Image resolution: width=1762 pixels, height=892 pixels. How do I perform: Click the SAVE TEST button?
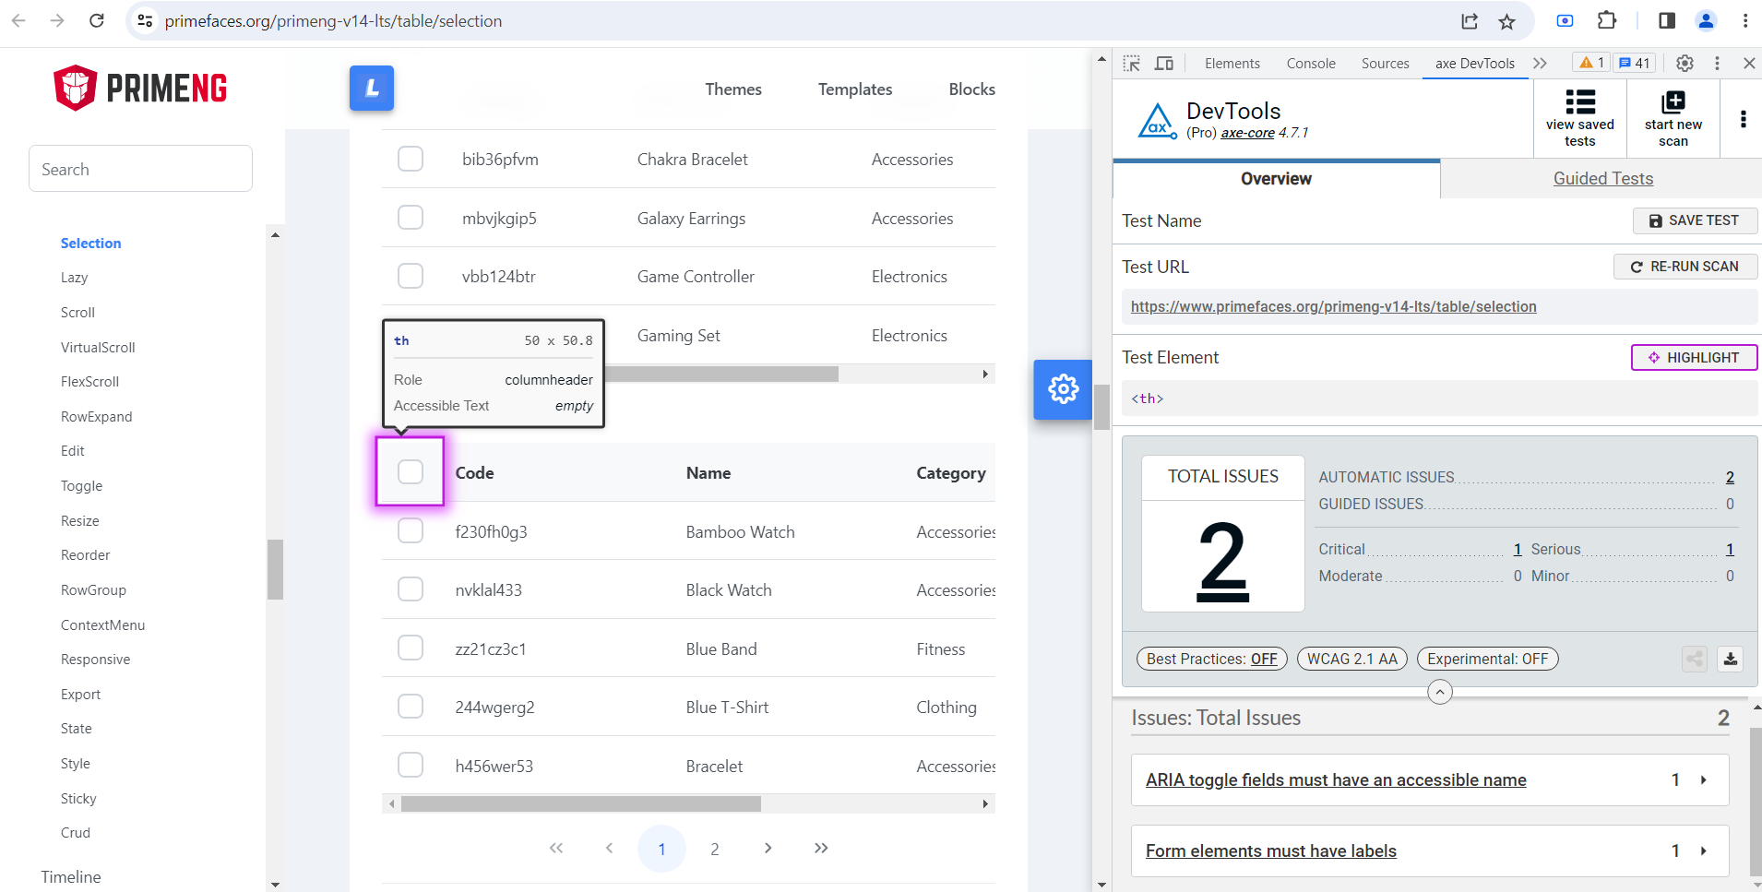click(1694, 220)
